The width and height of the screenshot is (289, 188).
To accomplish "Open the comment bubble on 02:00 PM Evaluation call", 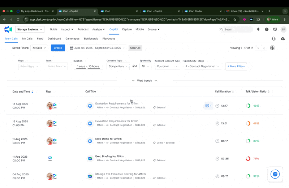I will coord(208,106).
